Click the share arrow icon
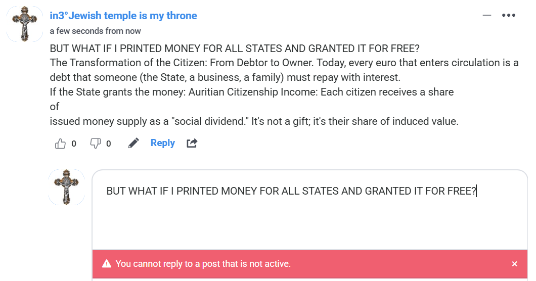 (192, 144)
